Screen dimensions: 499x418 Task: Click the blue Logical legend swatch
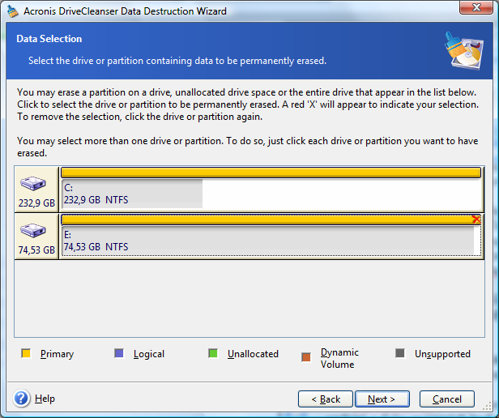point(119,353)
